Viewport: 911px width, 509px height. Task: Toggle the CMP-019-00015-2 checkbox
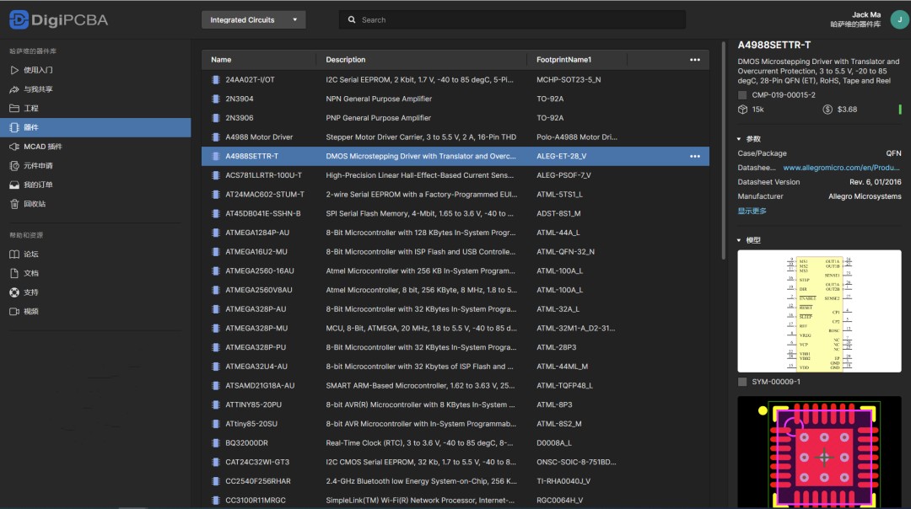pyautogui.click(x=742, y=95)
